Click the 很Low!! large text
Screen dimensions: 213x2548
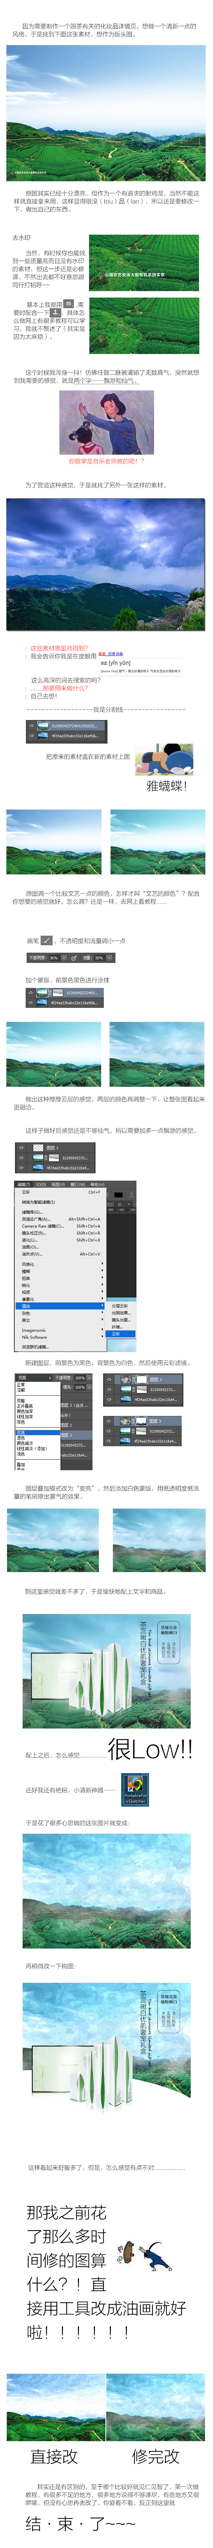coord(150,1749)
